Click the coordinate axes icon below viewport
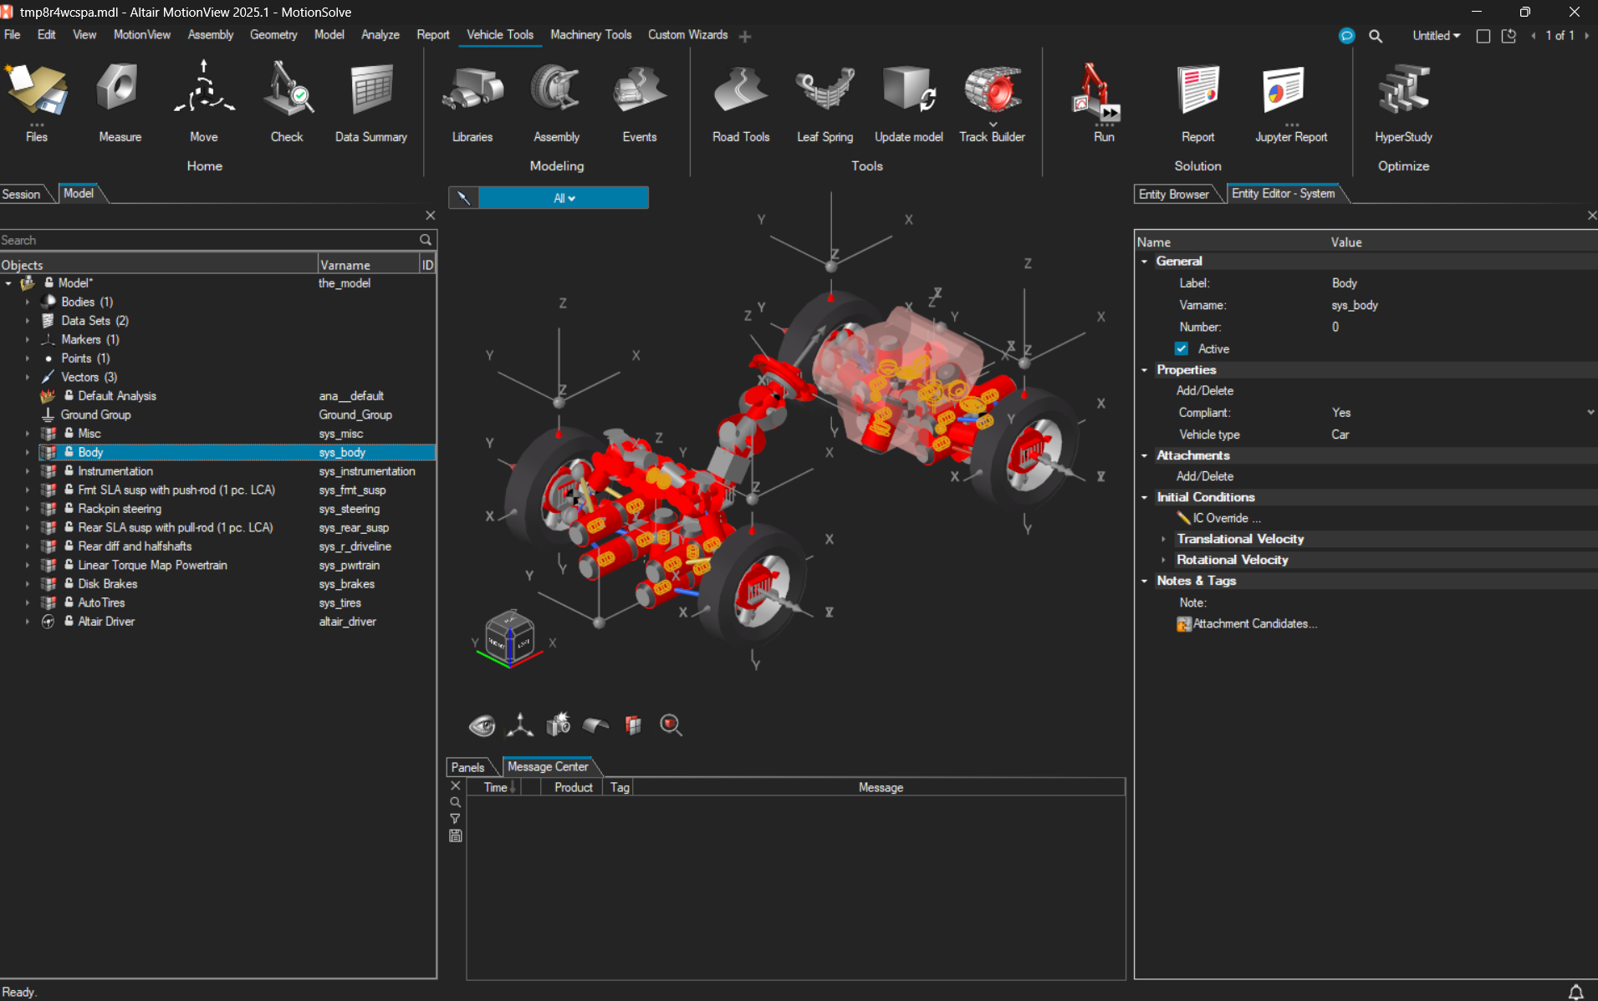The height and width of the screenshot is (1001, 1598). (520, 725)
